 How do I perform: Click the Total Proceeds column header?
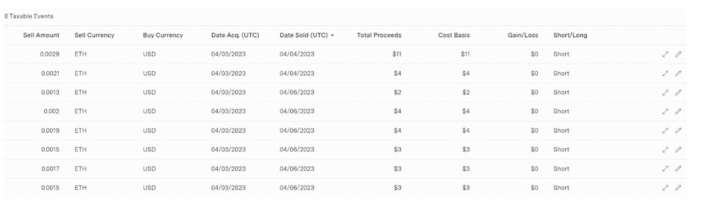click(x=379, y=36)
